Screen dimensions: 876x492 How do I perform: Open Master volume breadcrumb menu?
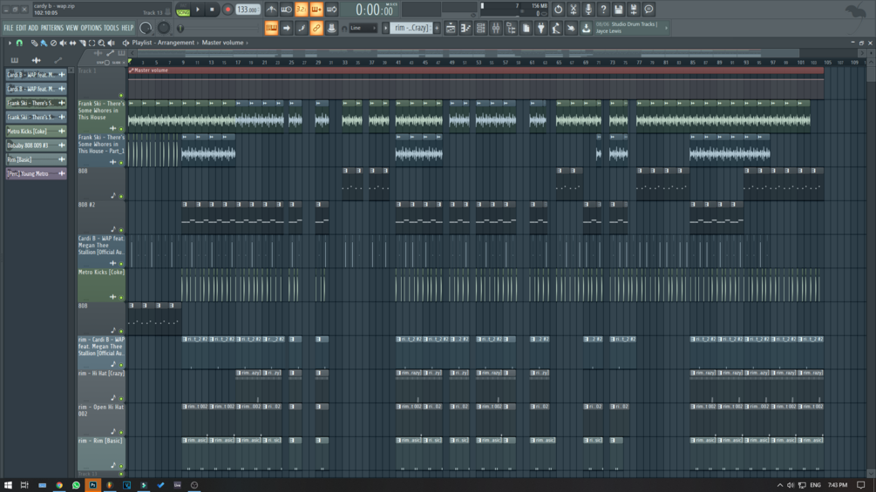(222, 43)
